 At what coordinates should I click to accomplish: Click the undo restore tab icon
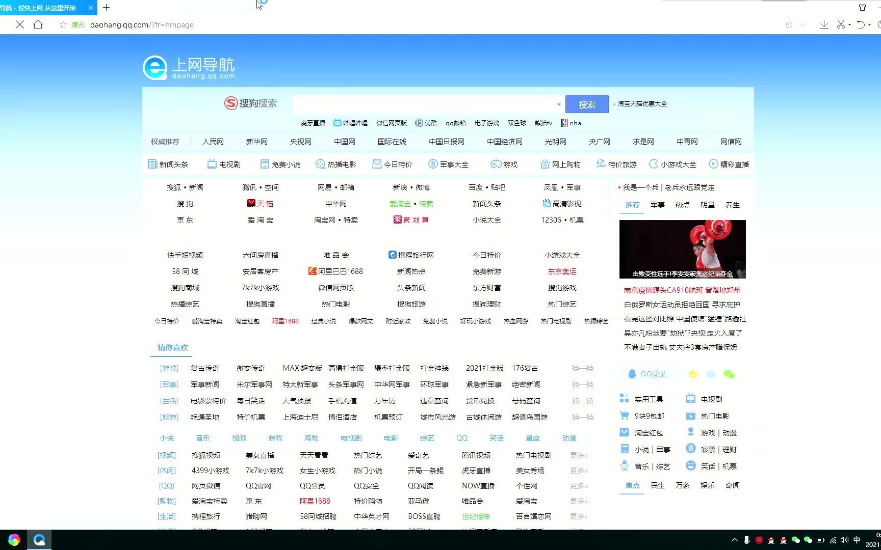coord(861,24)
